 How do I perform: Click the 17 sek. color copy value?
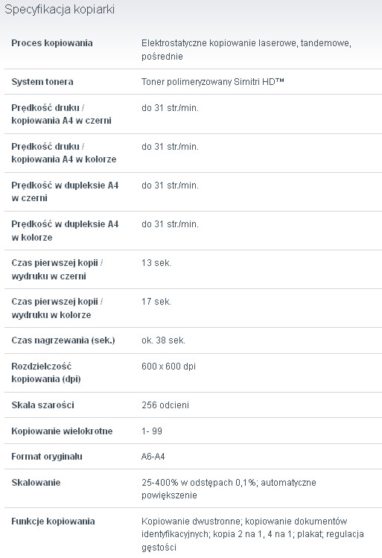pyautogui.click(x=156, y=302)
